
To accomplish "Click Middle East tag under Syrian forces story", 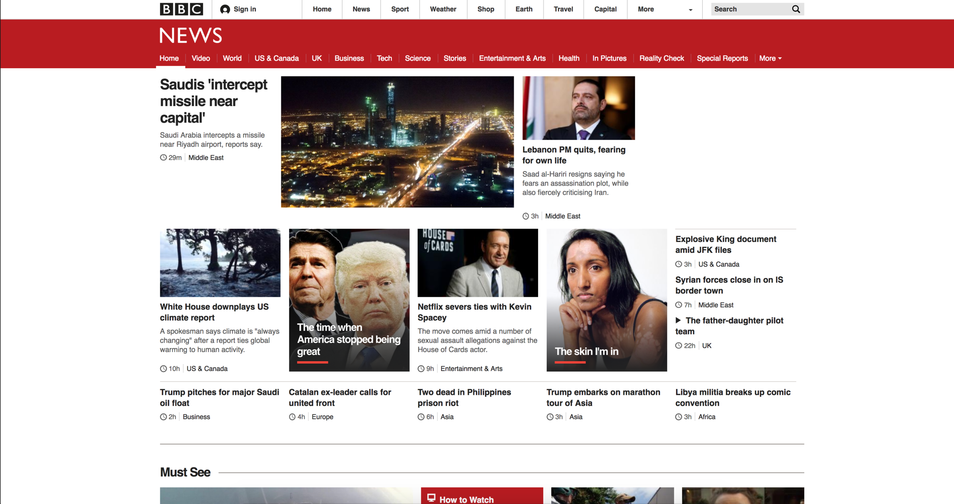I will (x=715, y=305).
